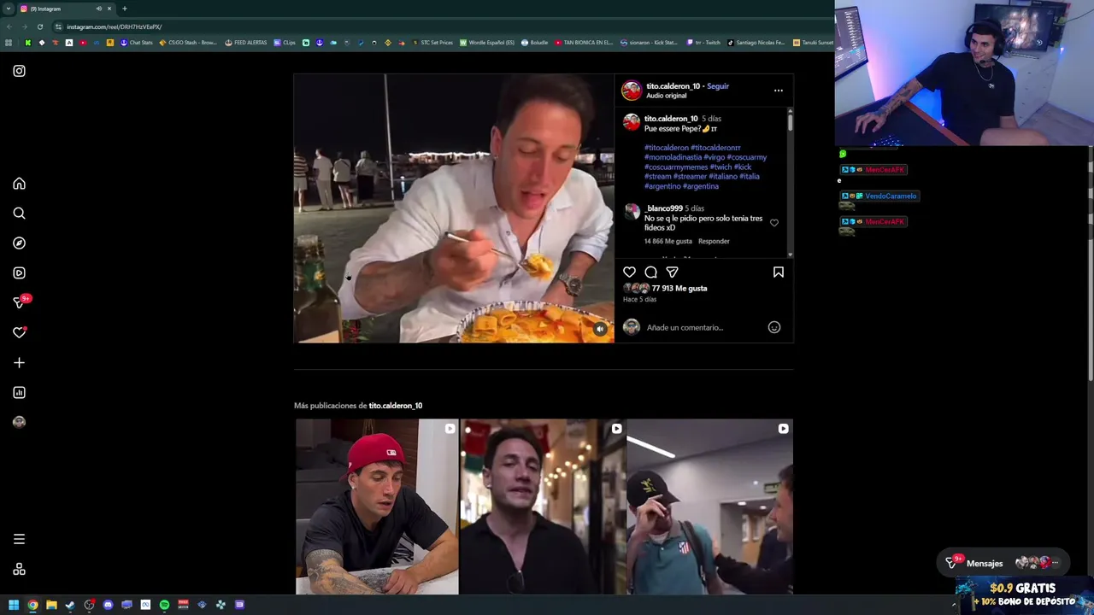Open Steam from the taskbar
Viewport: 1094px width, 615px height.
(x=70, y=605)
